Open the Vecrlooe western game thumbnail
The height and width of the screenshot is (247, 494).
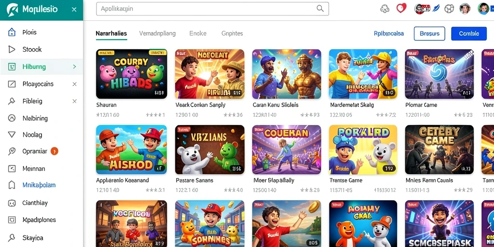click(131, 224)
